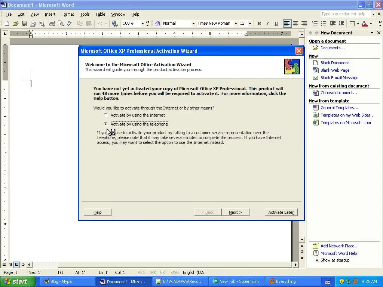The width and height of the screenshot is (383, 287).
Task: Click the E-mail toolbar icon
Action: click(33, 24)
